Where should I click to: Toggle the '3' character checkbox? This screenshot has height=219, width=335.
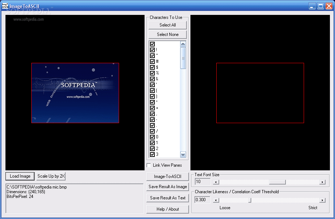152,154
